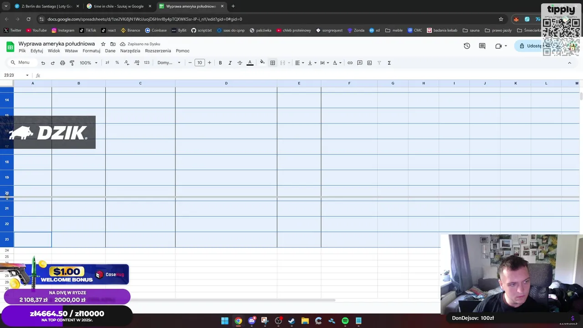
Task: Click the name box showing 23:23
Action: point(13,75)
